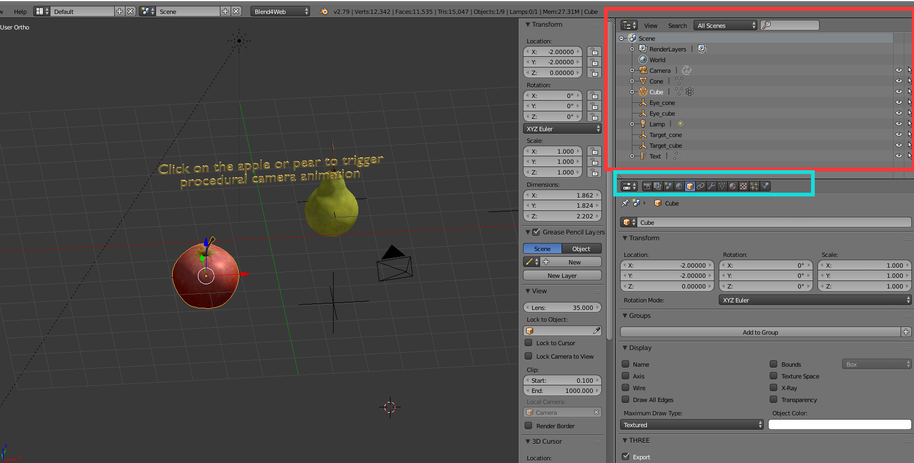The width and height of the screenshot is (914, 463).
Task: Open the Material properties tab (sphere icon)
Action: coord(733,186)
